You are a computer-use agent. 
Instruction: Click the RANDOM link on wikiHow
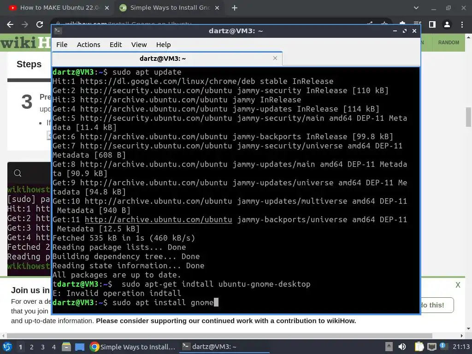click(x=448, y=42)
